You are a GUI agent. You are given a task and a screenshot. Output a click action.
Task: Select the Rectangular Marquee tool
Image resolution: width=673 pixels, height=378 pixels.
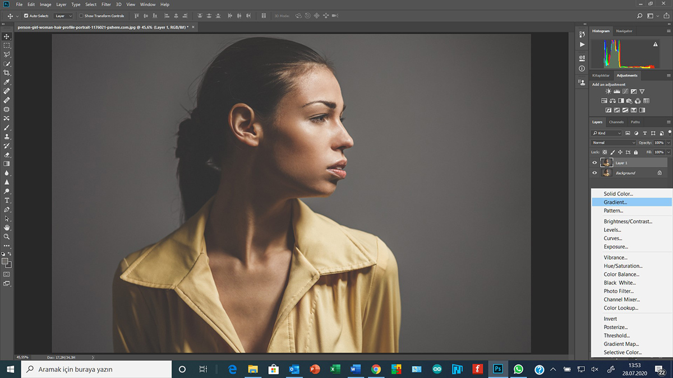(x=7, y=45)
